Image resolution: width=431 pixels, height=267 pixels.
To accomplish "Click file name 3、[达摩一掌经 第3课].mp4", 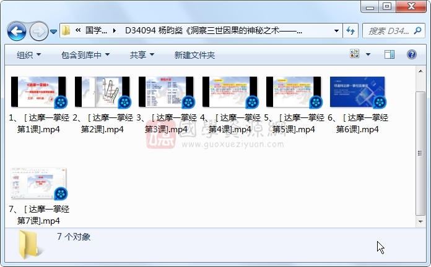I will pyautogui.click(x=167, y=124).
